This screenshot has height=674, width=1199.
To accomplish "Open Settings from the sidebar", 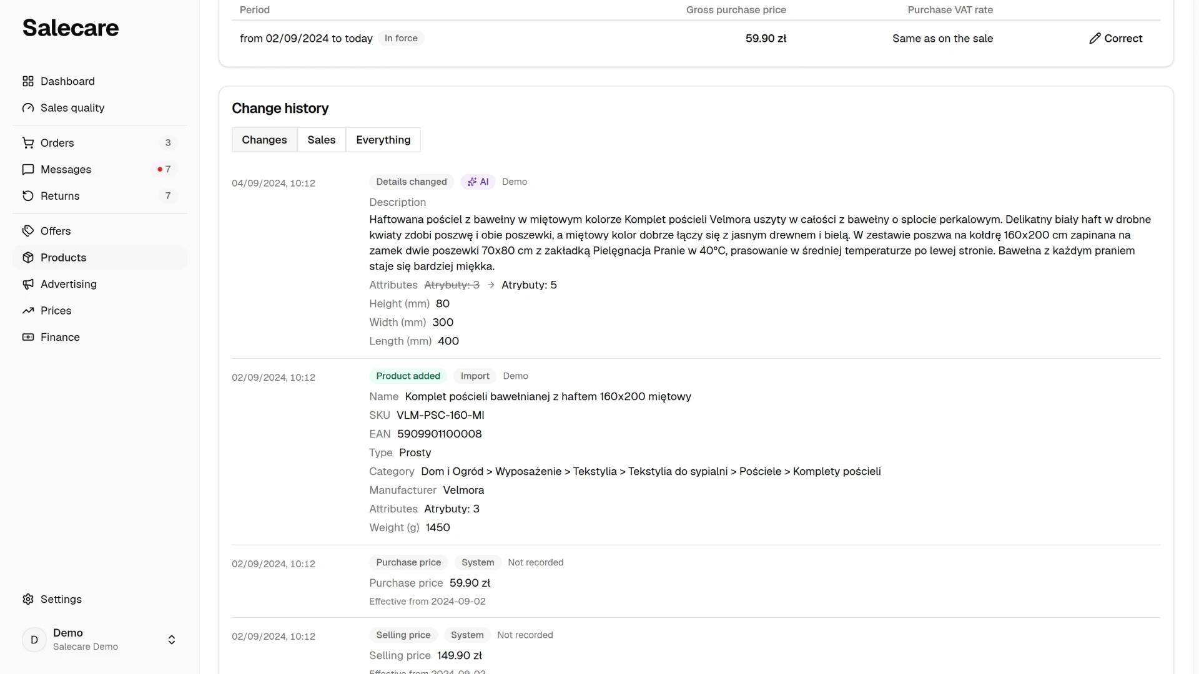I will click(100, 599).
